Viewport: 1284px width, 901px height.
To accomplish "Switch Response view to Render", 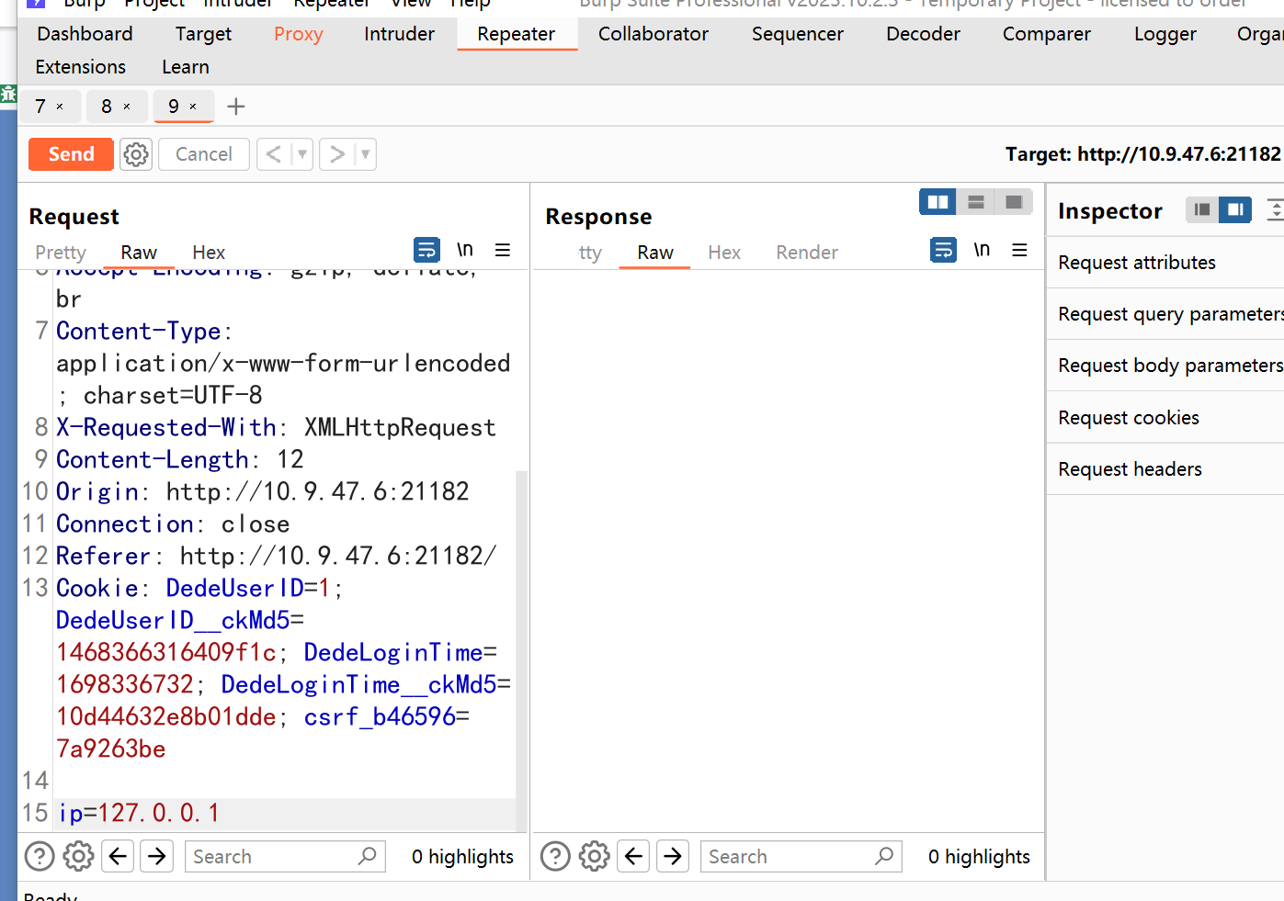I will coord(807,253).
